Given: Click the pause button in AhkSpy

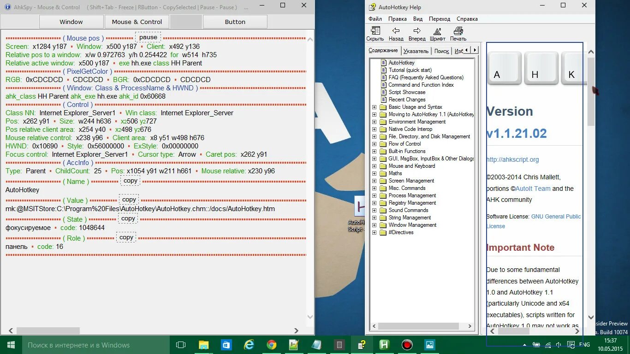Looking at the screenshot, I should point(148,37).
